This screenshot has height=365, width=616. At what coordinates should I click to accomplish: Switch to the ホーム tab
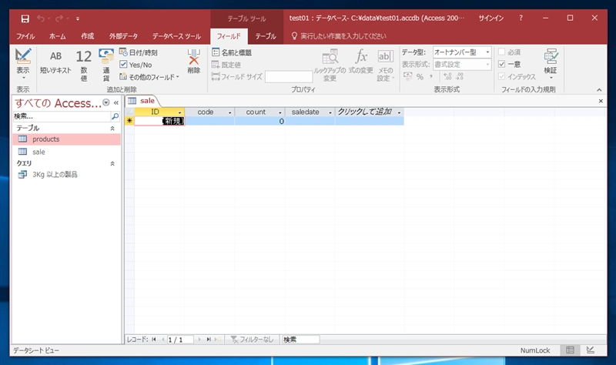coord(57,36)
